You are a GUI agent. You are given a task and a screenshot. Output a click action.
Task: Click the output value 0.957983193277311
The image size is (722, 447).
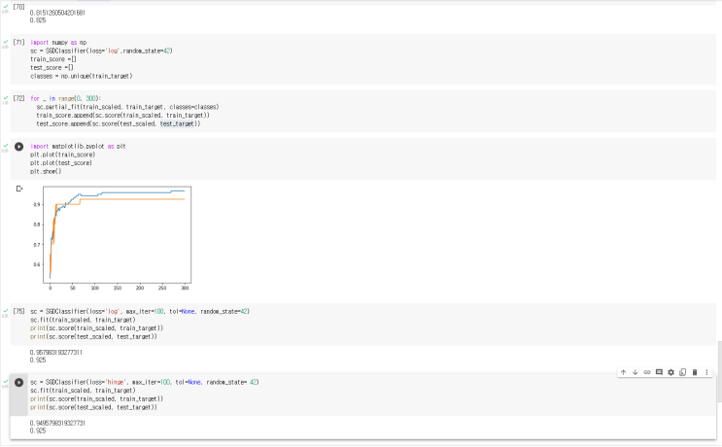[56, 353]
